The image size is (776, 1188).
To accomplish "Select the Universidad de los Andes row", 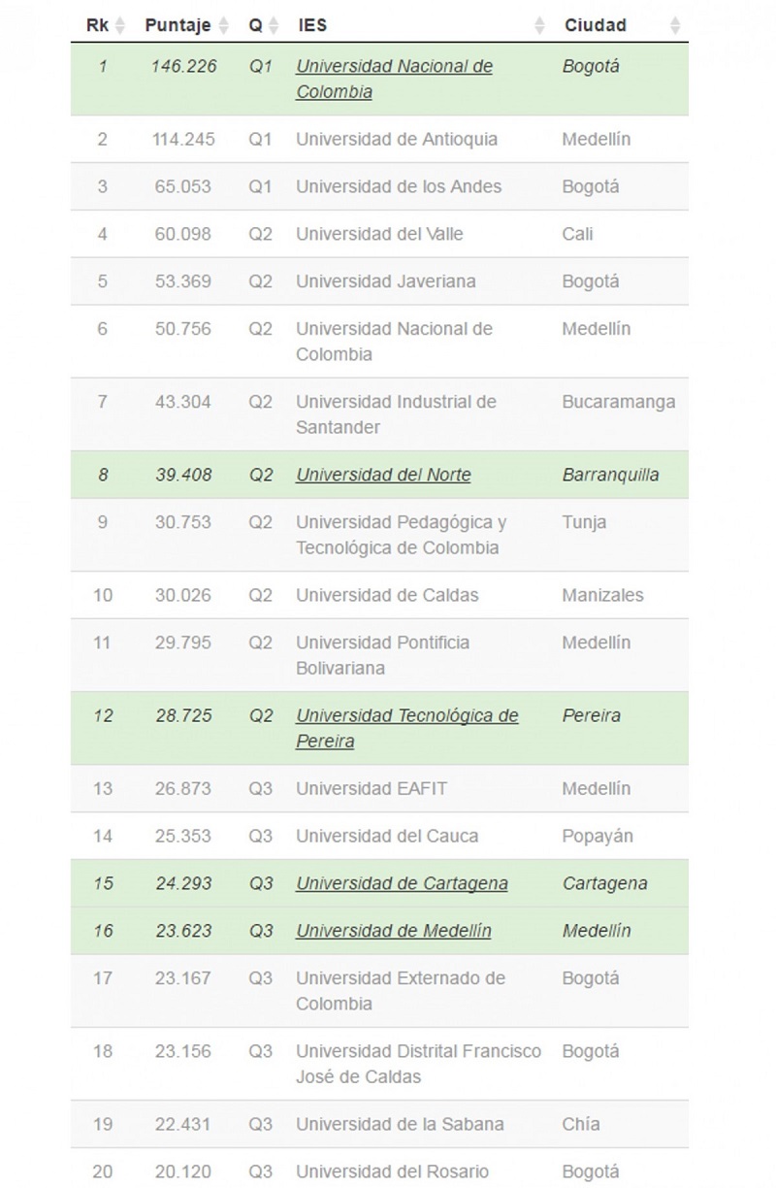I will pos(399,186).
